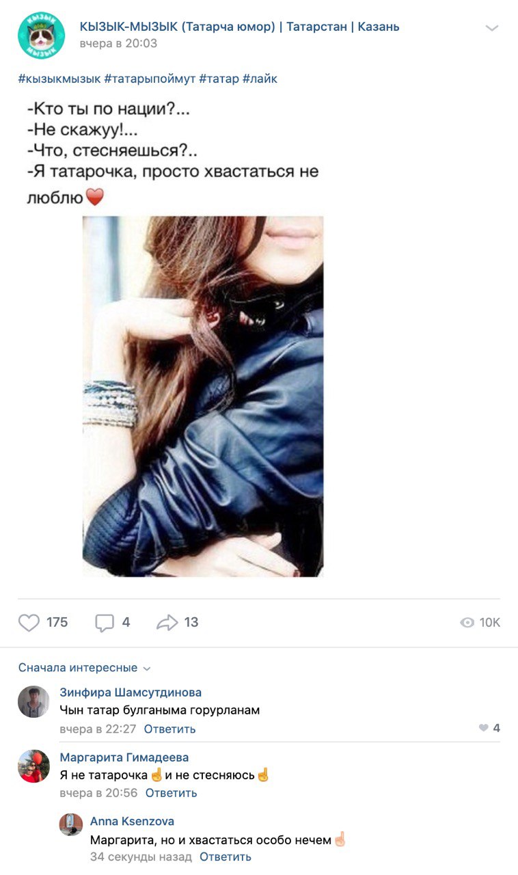Like the post with the heart icon
This screenshot has height=875, width=518.
(x=29, y=622)
